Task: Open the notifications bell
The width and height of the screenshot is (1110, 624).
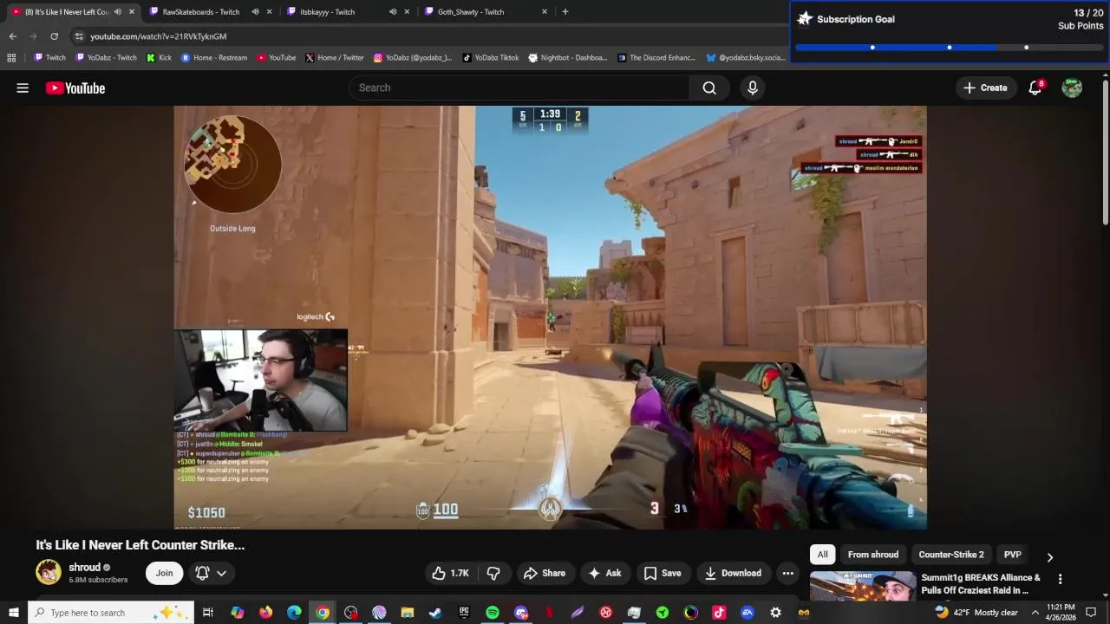Action: pos(1035,88)
